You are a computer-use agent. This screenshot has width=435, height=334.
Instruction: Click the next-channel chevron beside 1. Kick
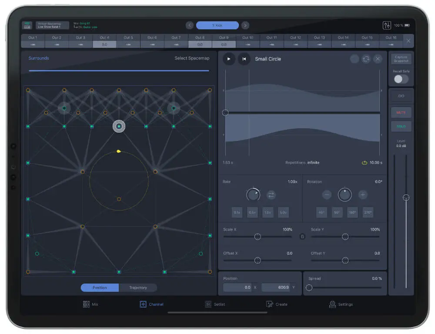245,25
